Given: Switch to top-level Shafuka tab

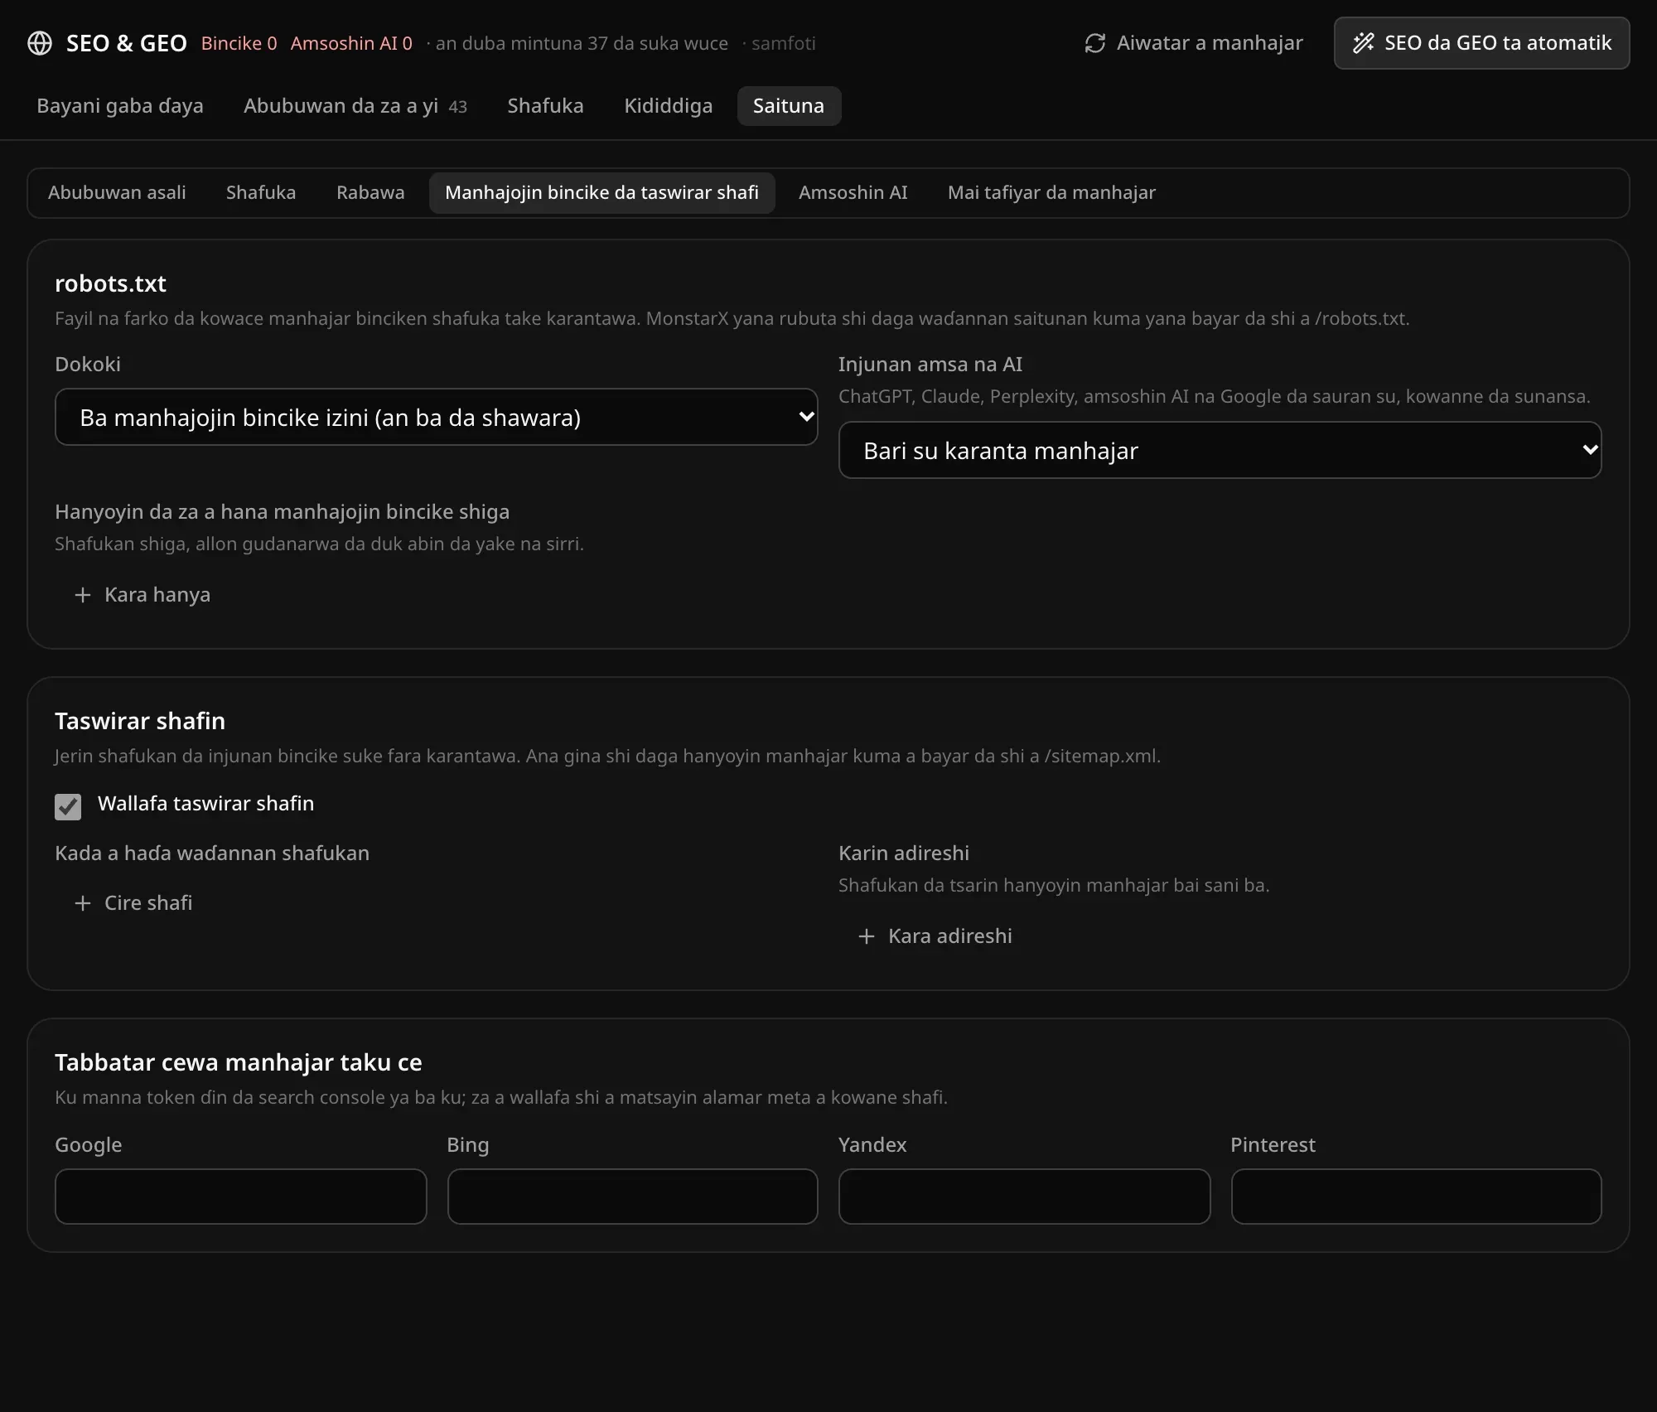Looking at the screenshot, I should point(545,106).
